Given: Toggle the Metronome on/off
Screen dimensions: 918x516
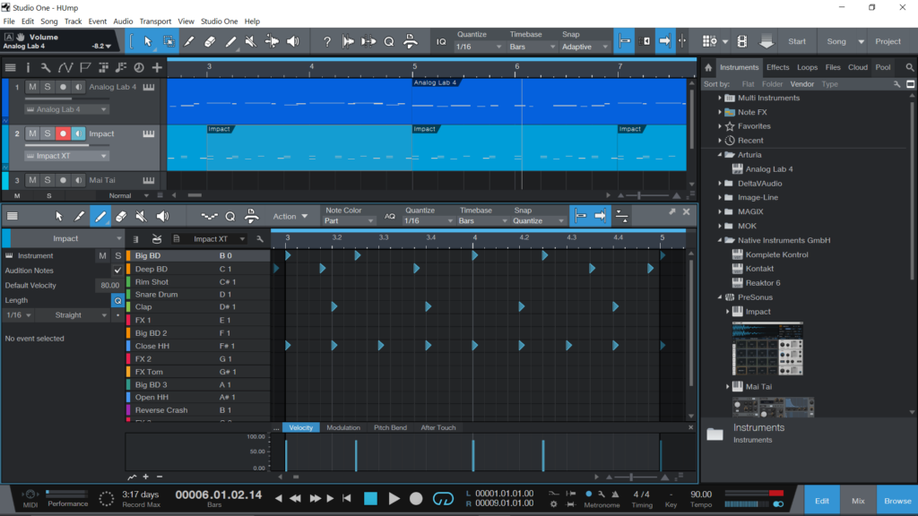Looking at the screenshot, I should coord(588,494).
